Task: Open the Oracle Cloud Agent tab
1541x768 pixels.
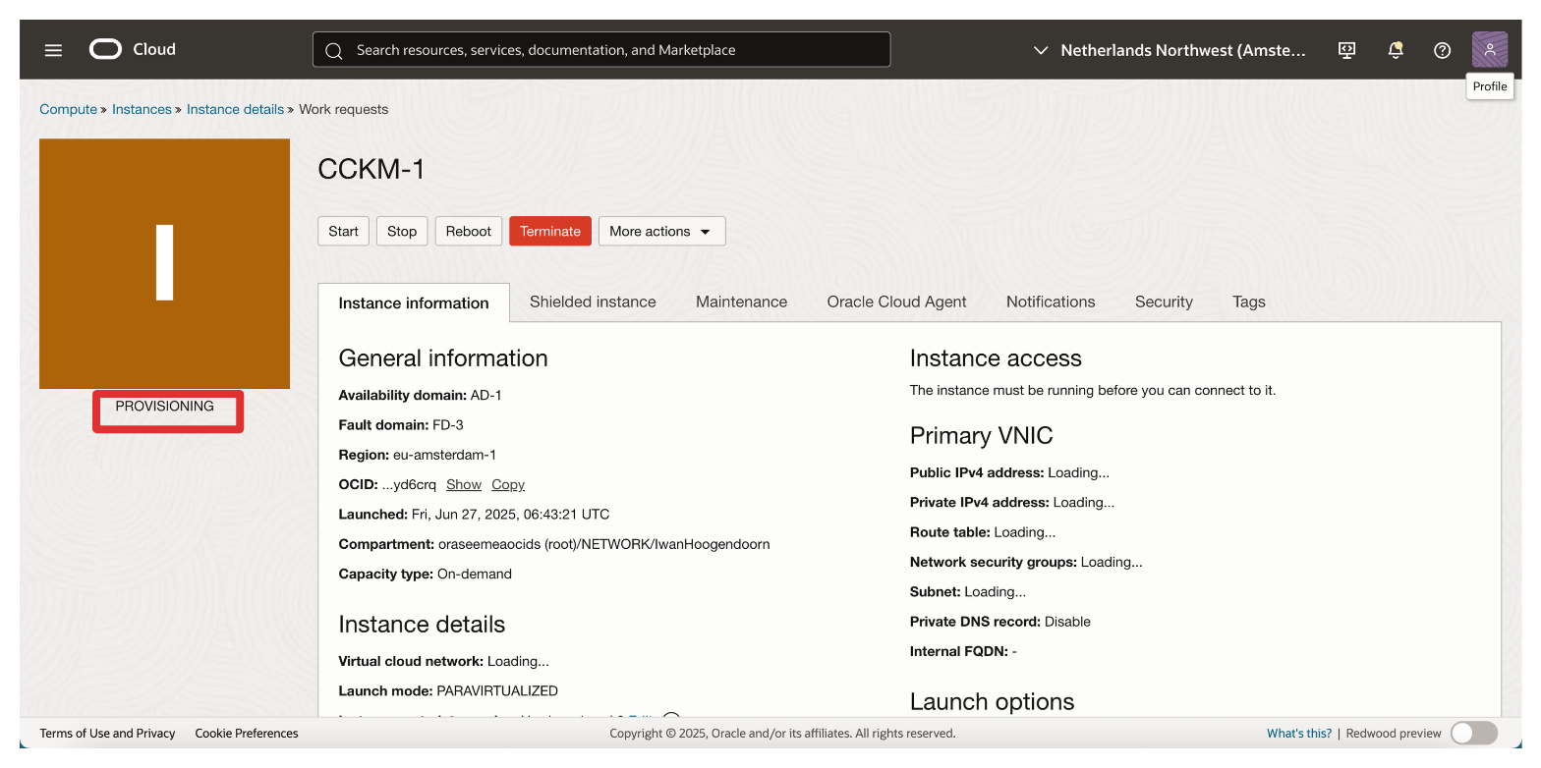Action: 896,302
